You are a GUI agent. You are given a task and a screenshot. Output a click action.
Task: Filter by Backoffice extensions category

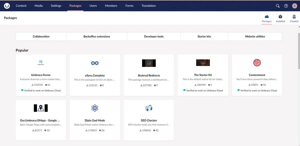97,36
